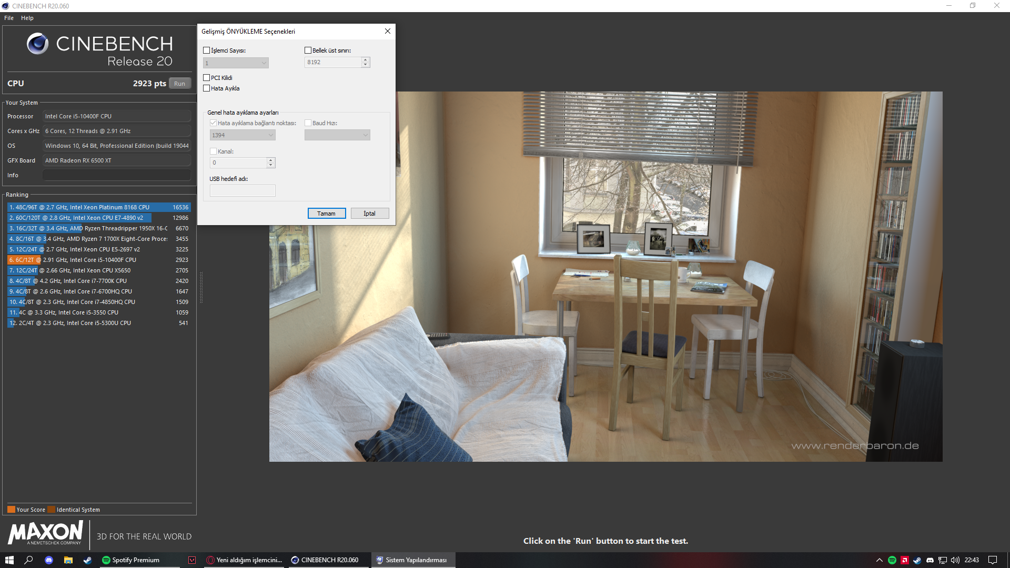This screenshot has width=1010, height=568.
Task: Enable the İşlemci Sayısı checkbox
Action: (207, 50)
